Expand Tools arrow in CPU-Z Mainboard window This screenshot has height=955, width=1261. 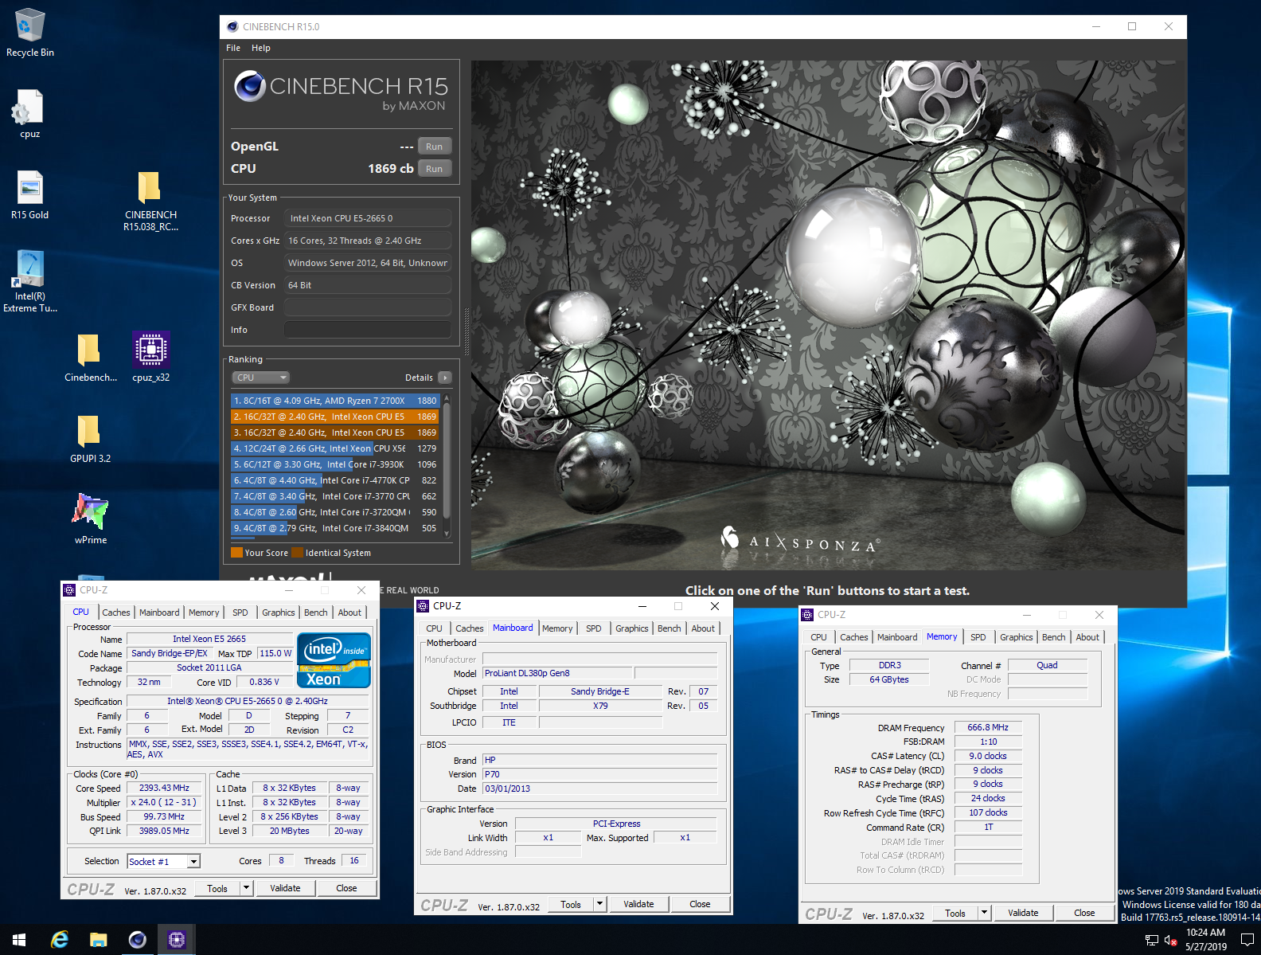pyautogui.click(x=600, y=904)
